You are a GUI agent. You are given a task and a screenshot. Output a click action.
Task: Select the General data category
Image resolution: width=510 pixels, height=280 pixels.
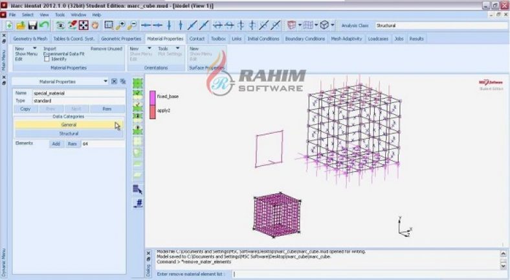click(69, 124)
